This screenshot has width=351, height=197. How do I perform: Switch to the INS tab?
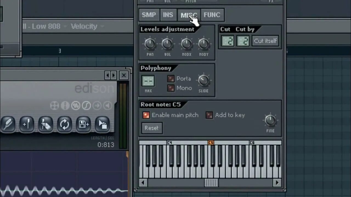pyautogui.click(x=168, y=15)
